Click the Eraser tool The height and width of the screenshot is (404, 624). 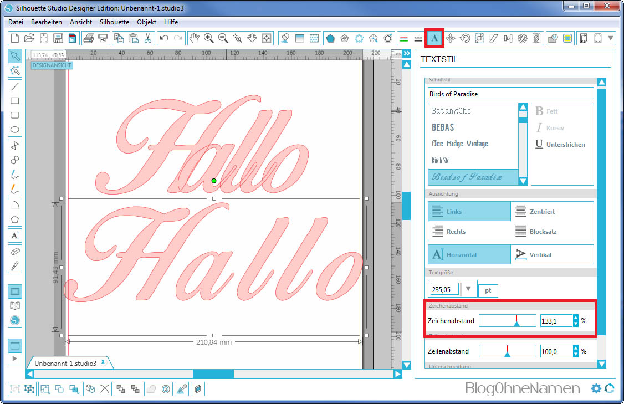click(x=16, y=250)
